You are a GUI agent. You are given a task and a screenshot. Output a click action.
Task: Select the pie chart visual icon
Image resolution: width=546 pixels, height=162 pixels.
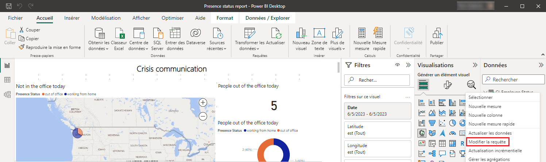click(453, 123)
